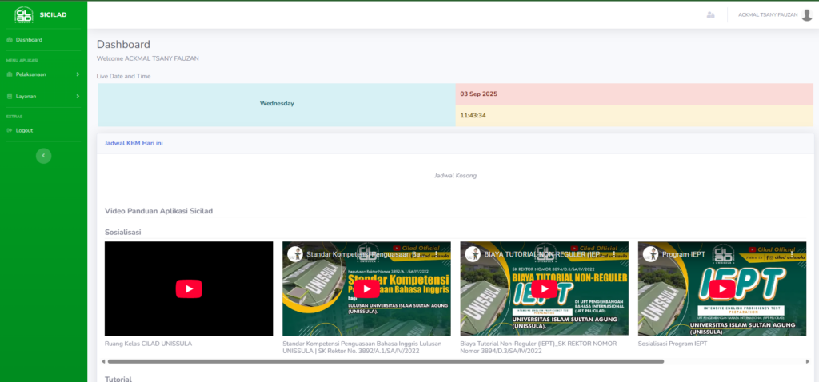Viewport: 819px width, 382px height.
Task: Click the Pelaksanaan menu icon
Action: coord(10,74)
